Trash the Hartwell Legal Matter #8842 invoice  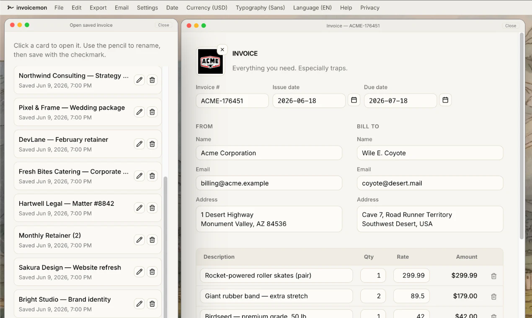pyautogui.click(x=152, y=208)
